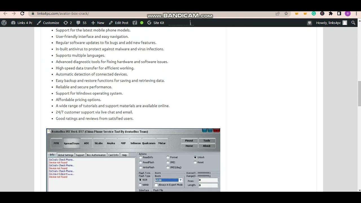
Task: Open the admin bar notifications icon
Action: pos(309,23)
